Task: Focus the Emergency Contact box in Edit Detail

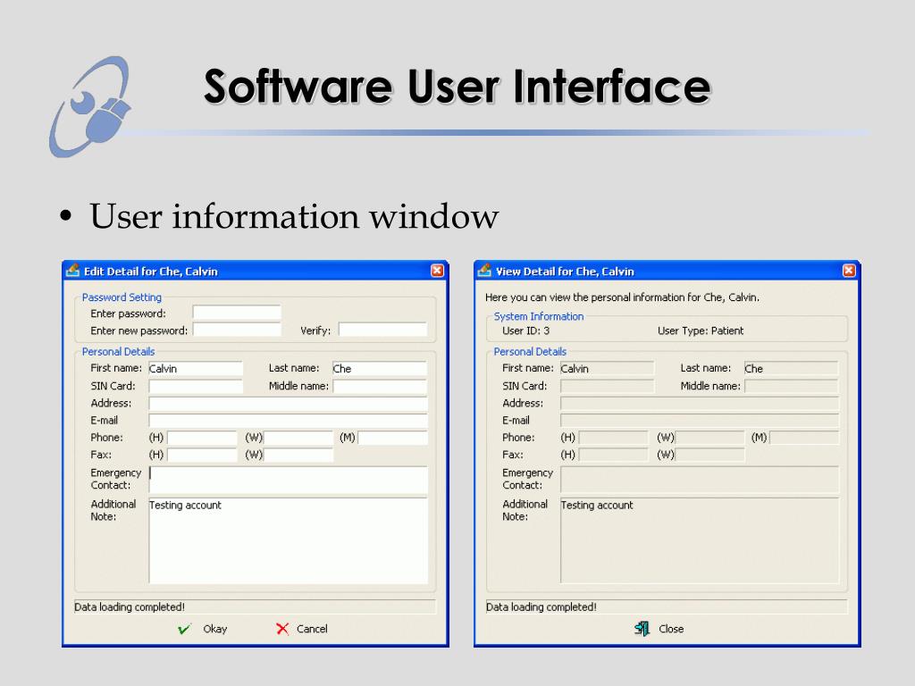Action: 289,479
